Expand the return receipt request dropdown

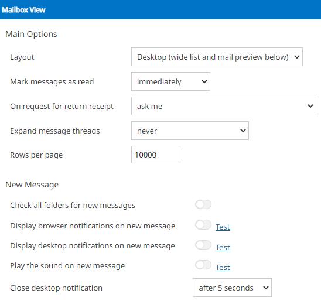click(x=224, y=106)
